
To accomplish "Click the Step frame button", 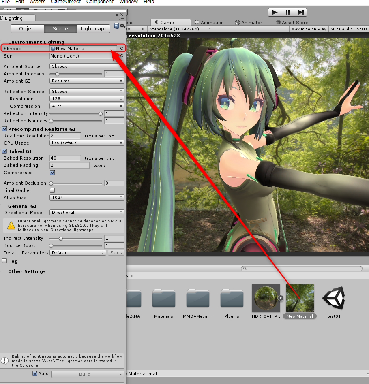I will point(300,12).
